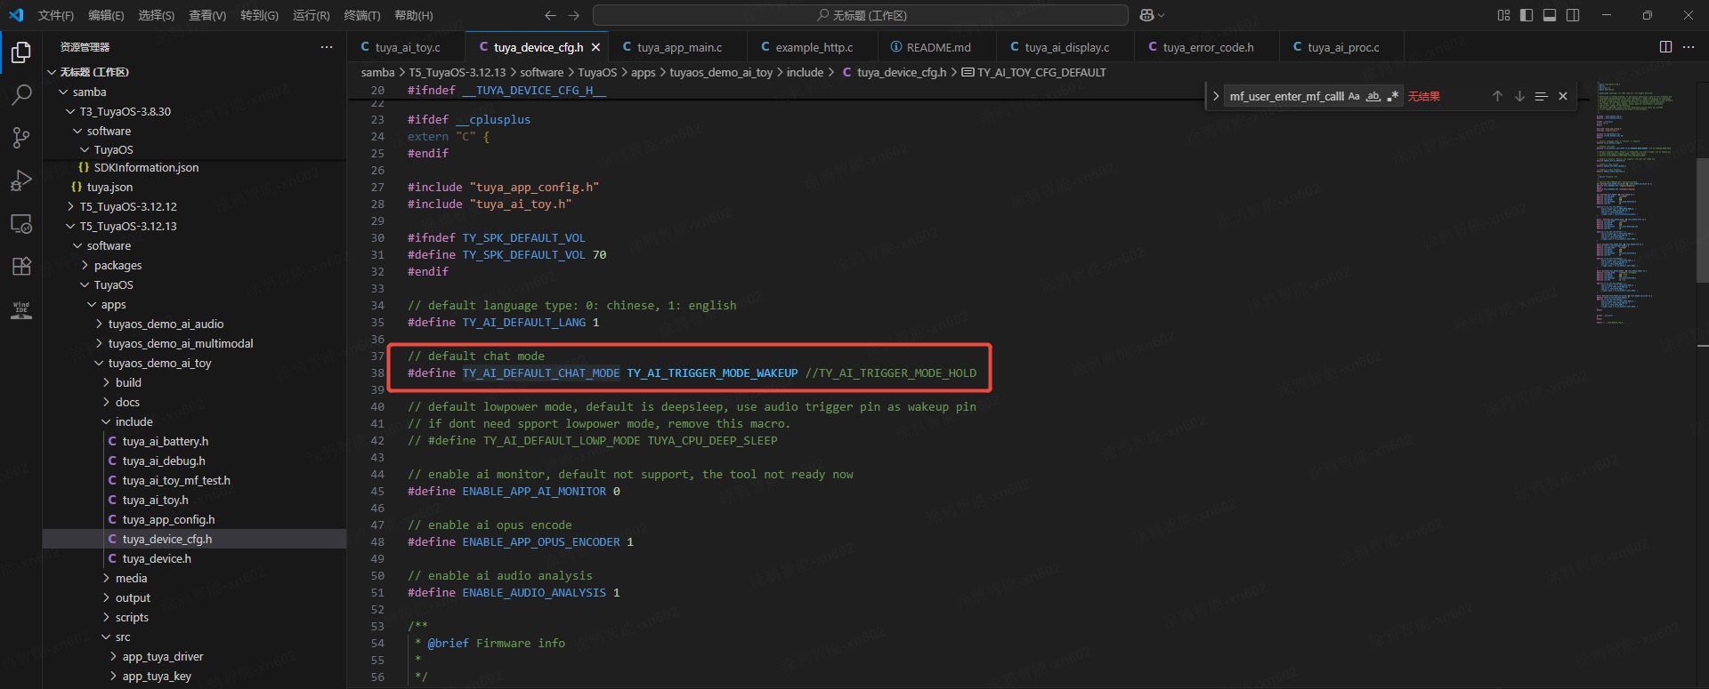Open the Run and Debug view
This screenshot has width=1709, height=689.
tap(21, 180)
